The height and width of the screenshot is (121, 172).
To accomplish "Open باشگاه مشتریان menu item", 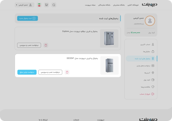I will point(119,5).
